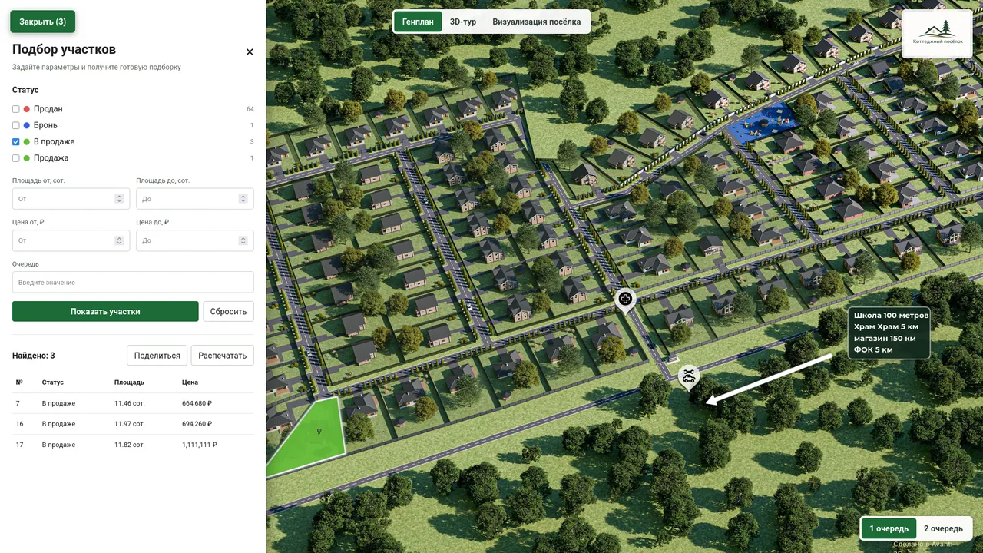Click the Площадь от stepper arrows

coord(119,199)
